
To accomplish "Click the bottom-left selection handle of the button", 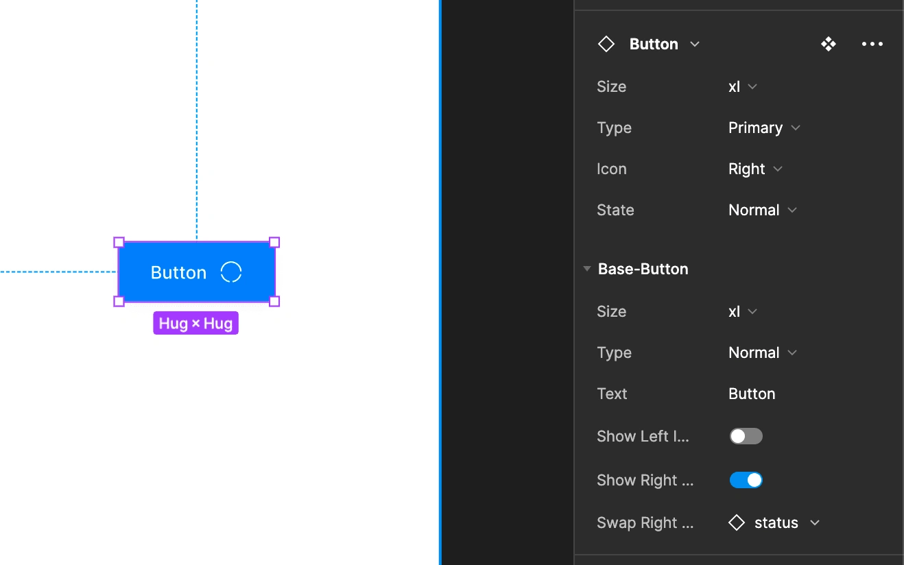I will [119, 301].
